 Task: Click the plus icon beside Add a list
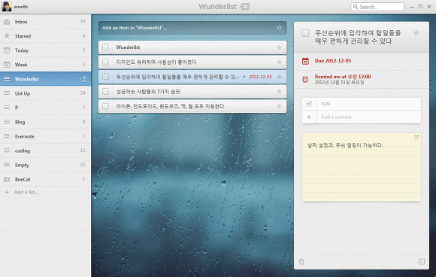7,192
